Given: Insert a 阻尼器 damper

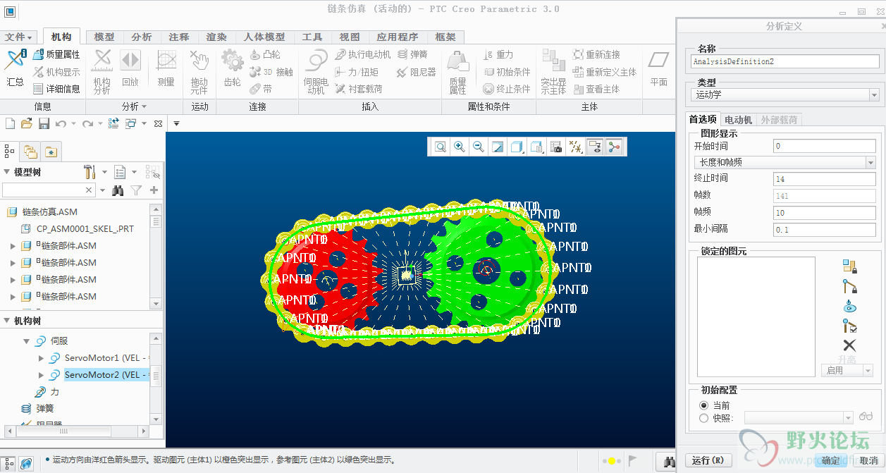Looking at the screenshot, I should pyautogui.click(x=417, y=72).
